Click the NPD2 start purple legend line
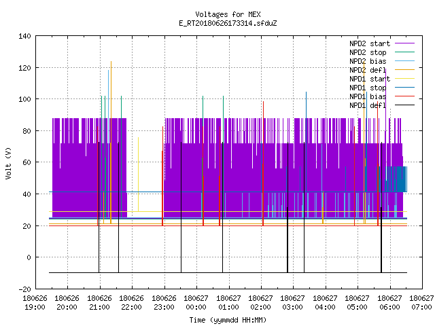This screenshot has width=435, height=326. pos(404,43)
